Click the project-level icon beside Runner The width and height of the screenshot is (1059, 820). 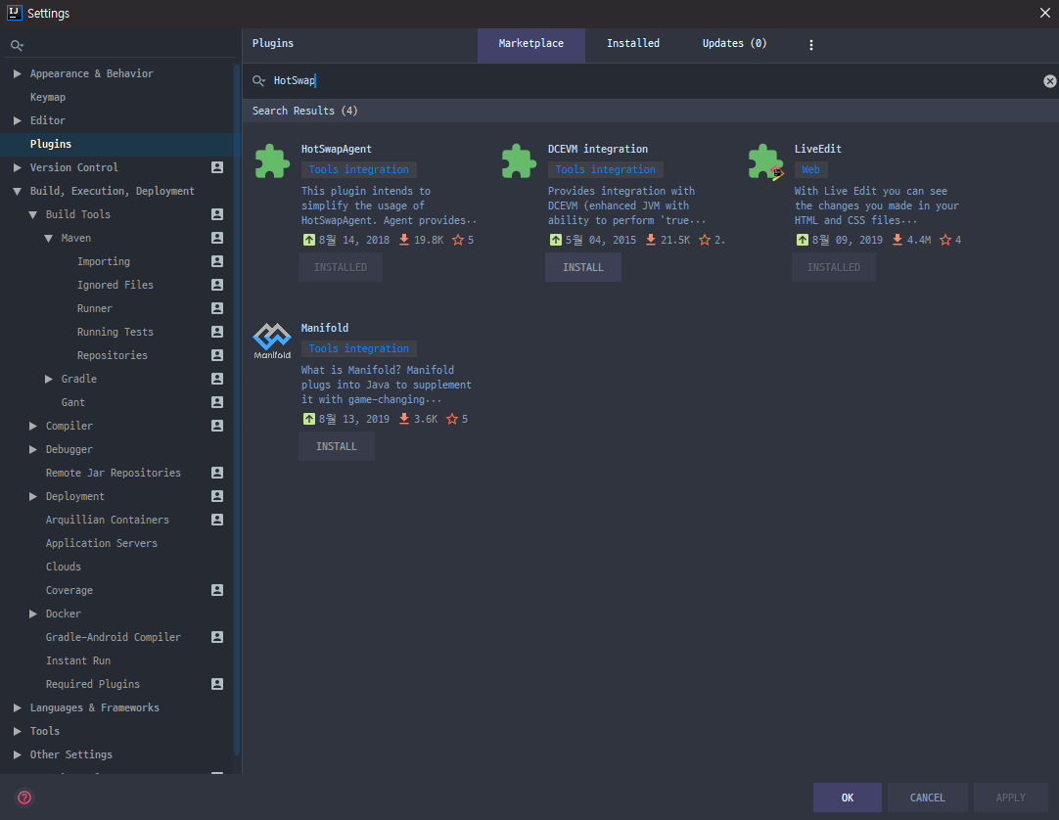(x=217, y=308)
